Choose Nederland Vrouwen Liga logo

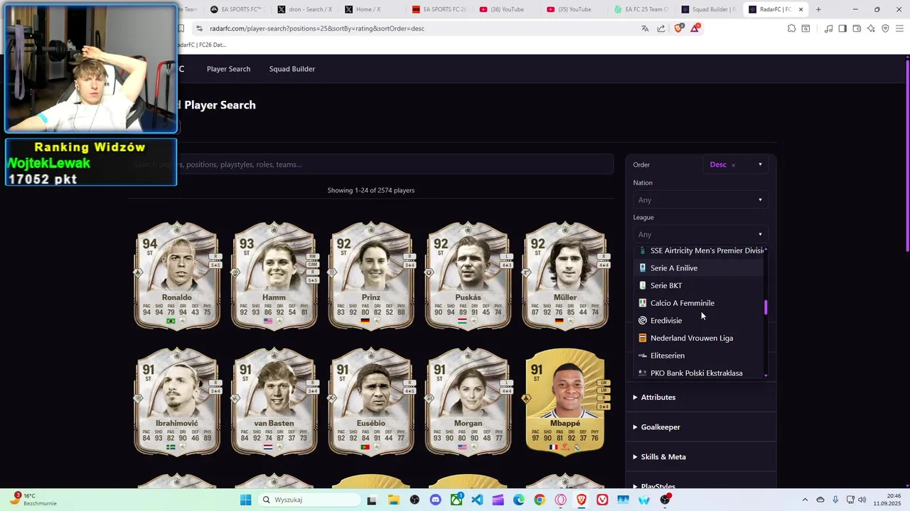[x=643, y=338]
